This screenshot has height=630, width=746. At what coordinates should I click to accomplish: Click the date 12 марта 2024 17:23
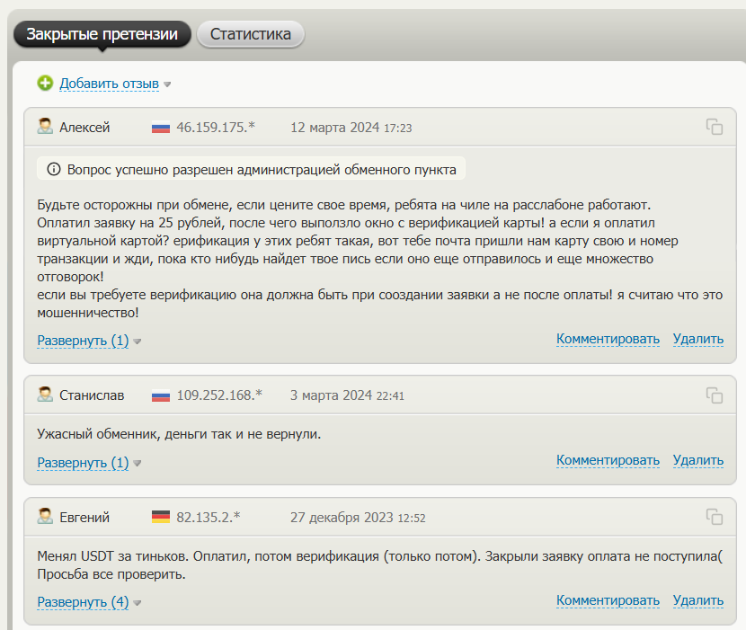[x=351, y=128]
